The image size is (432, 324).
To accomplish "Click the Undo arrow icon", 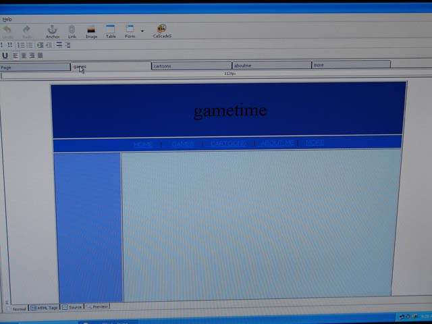I will [7, 30].
